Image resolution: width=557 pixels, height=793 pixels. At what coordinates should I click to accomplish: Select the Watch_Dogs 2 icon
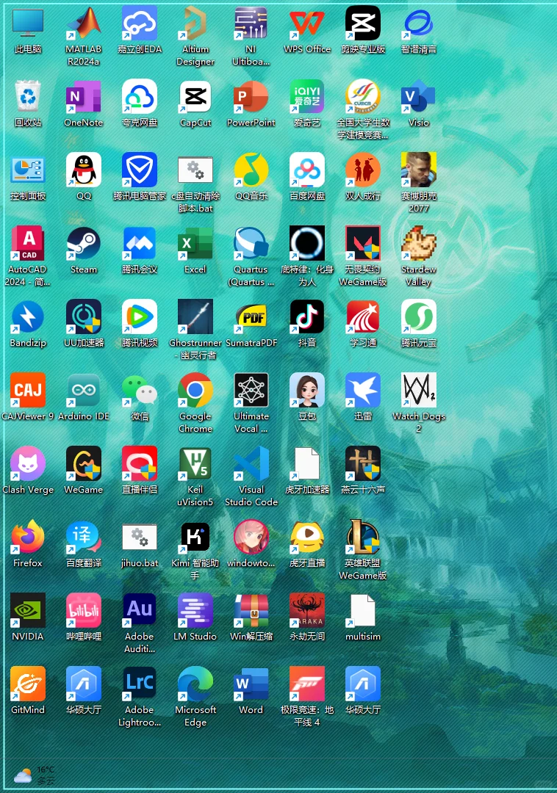[x=418, y=390]
